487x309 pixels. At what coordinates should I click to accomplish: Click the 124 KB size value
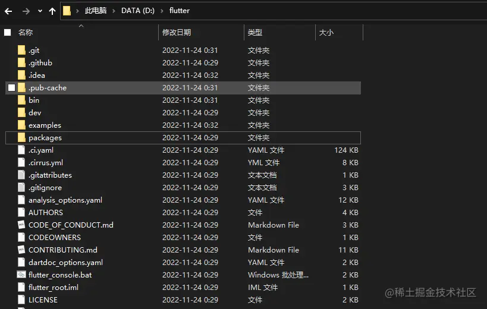click(x=346, y=150)
